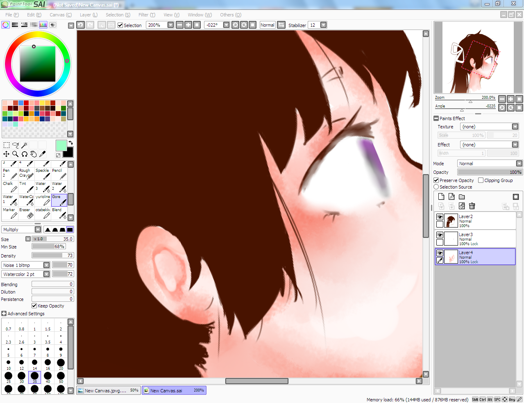Pick the Eyedropper color picker tool

42,154
